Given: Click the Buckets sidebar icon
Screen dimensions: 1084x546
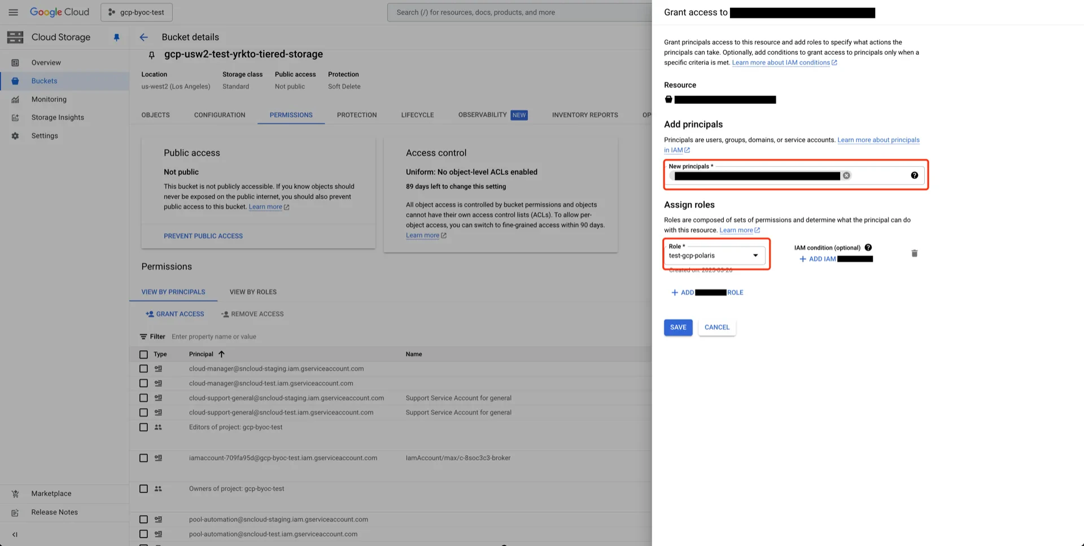Looking at the screenshot, I should click(x=15, y=81).
